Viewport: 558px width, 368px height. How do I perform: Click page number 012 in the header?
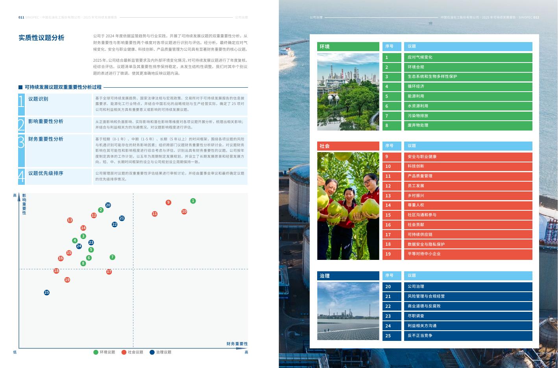click(x=536, y=18)
